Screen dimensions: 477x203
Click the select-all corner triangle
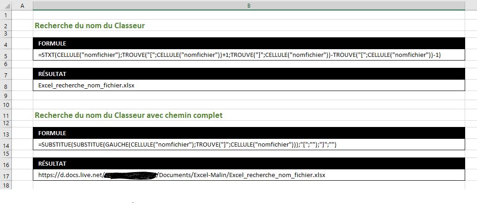coord(5,5)
